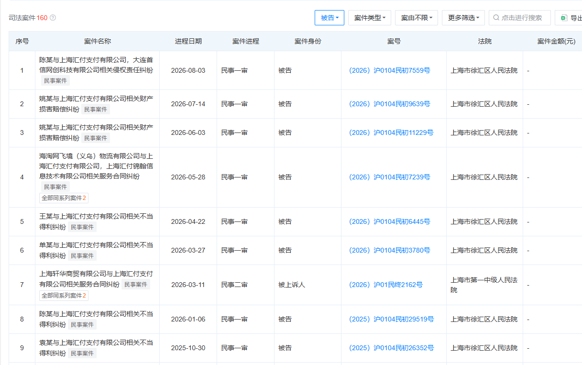This screenshot has width=582, height=365.
Task: Open case (2026)沪0104民初3780号
Action: click(389, 250)
